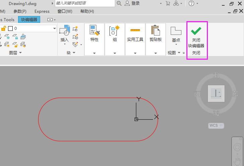244x166 pixels.
Task: Open the 插入 (Insert block) tool
Action: pos(64,35)
